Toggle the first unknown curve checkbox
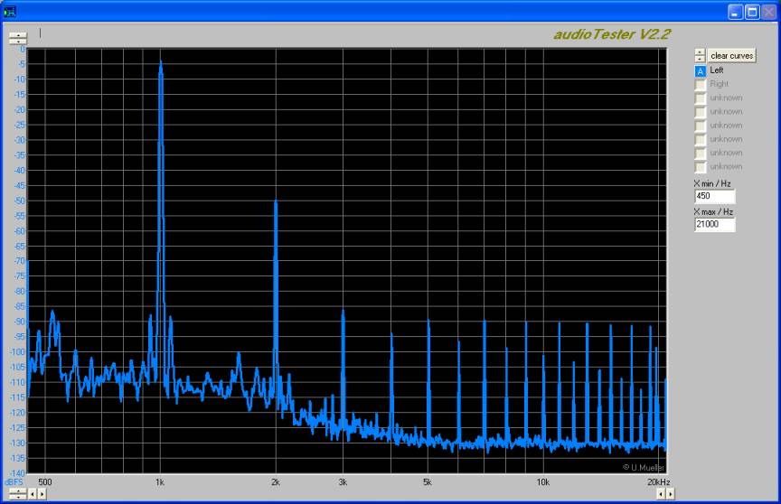 click(700, 98)
